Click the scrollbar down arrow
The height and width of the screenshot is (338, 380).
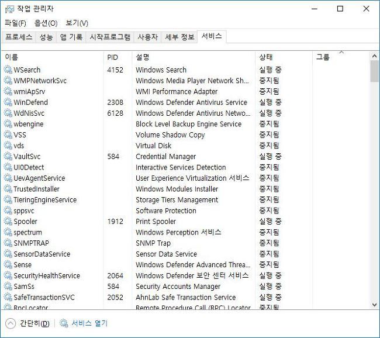[x=374, y=305]
